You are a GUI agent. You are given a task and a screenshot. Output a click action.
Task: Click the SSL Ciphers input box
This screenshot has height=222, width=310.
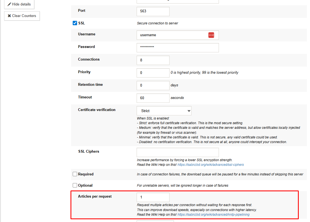[177, 152]
